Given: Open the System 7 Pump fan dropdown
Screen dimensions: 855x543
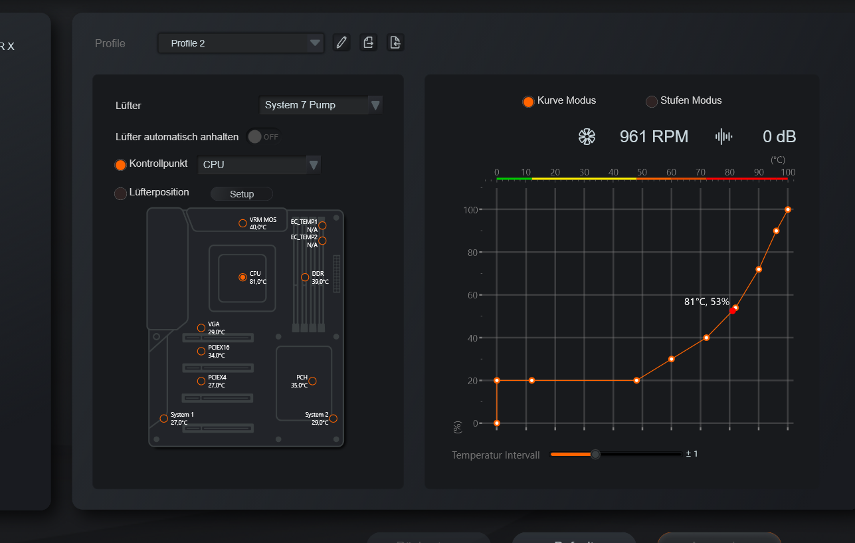Looking at the screenshot, I should pos(321,105).
